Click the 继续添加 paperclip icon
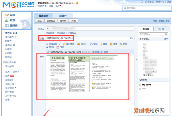Image resolution: width=172 pixels, height=116 pixels. (47, 44)
